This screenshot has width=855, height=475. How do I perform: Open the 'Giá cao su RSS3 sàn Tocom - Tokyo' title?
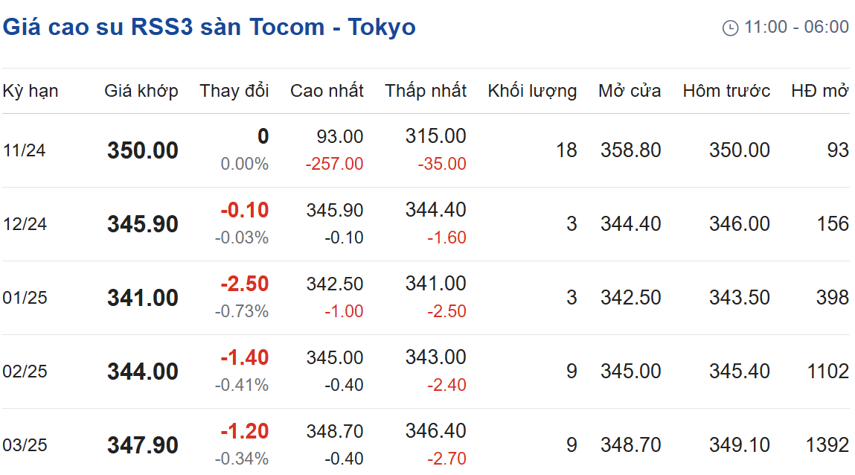[x=209, y=27]
